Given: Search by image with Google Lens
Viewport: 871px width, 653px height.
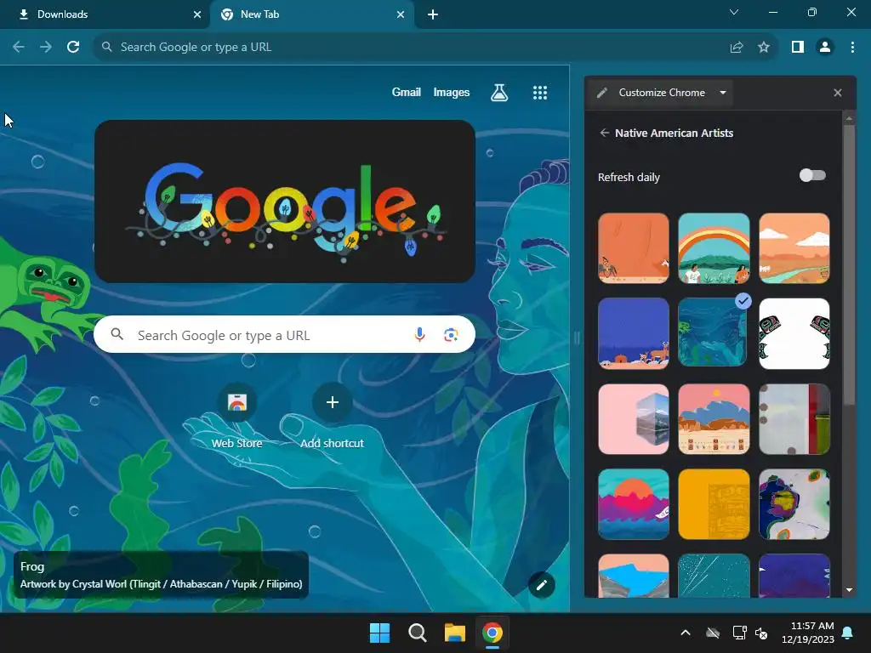Looking at the screenshot, I should point(451,334).
